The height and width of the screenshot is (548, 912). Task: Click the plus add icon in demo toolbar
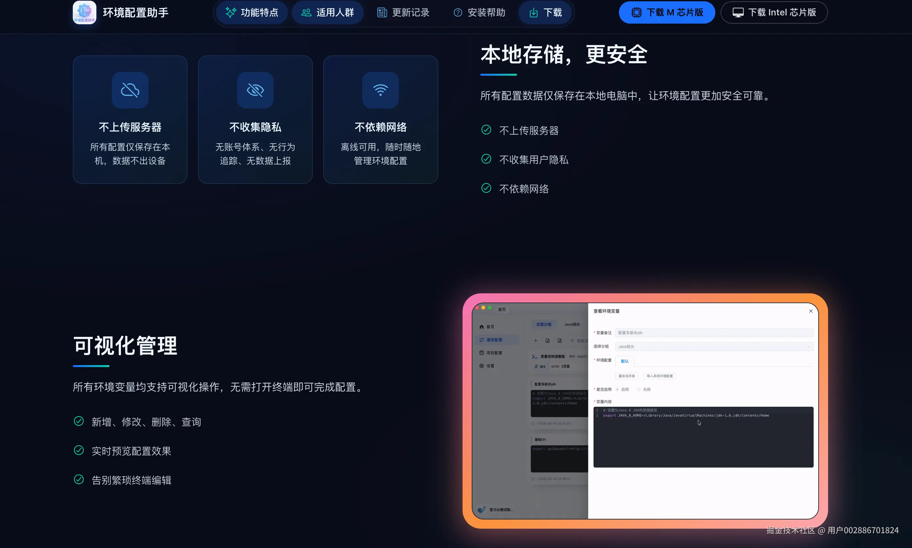536,341
